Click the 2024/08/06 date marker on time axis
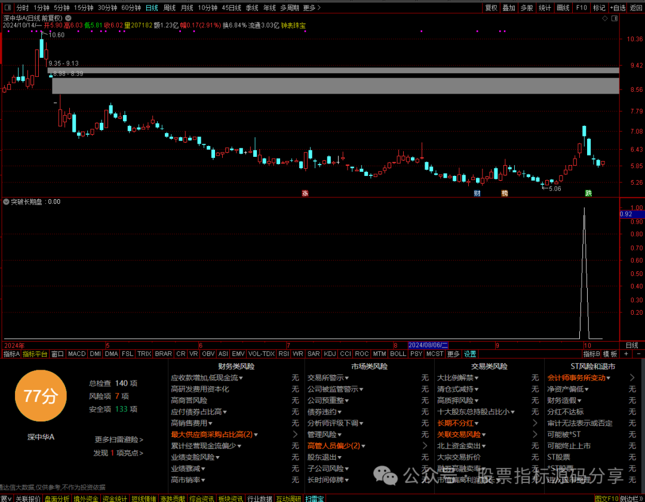The image size is (645, 502). pos(428,345)
